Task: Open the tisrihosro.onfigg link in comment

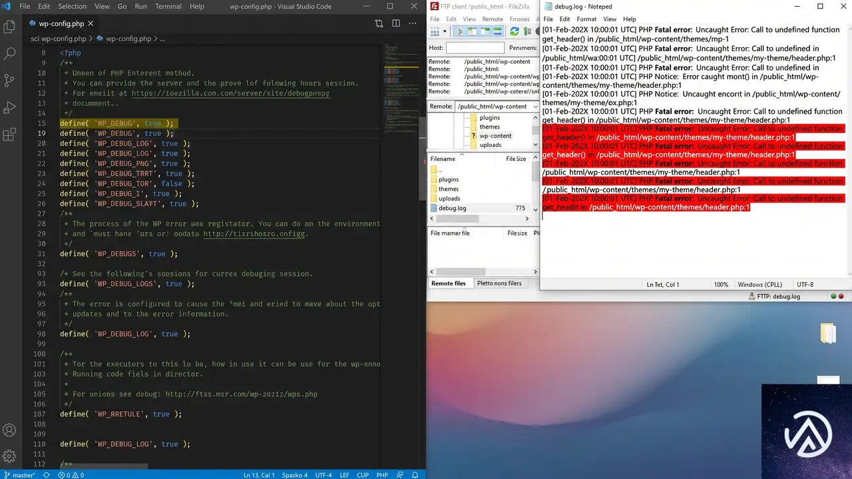Action: coord(256,234)
